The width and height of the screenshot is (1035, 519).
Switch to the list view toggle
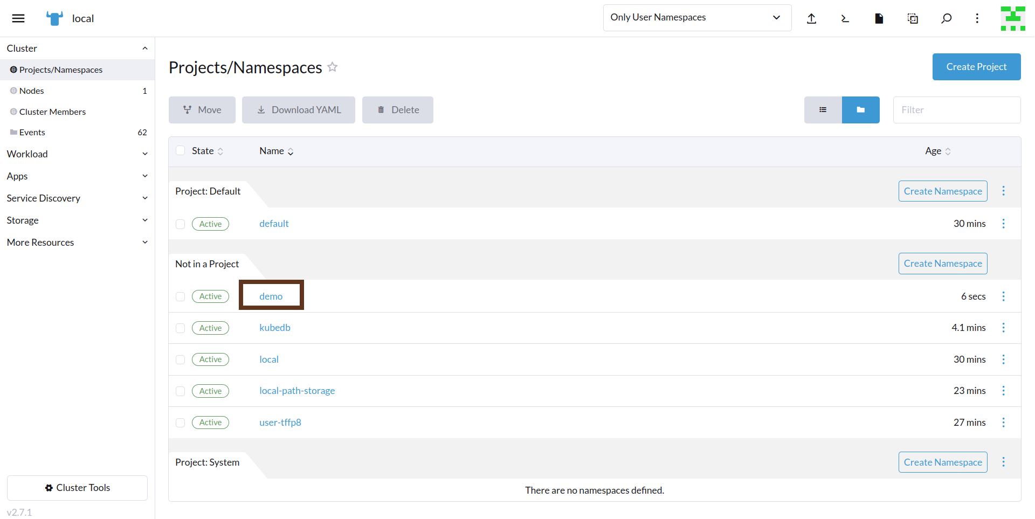click(x=823, y=109)
